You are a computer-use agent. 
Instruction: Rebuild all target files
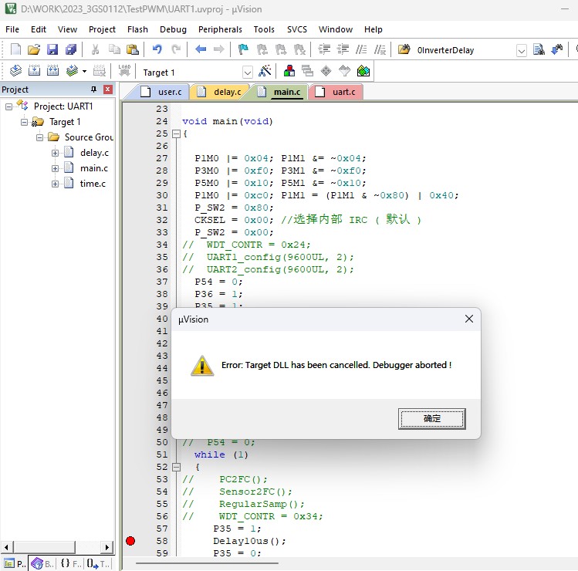point(52,70)
